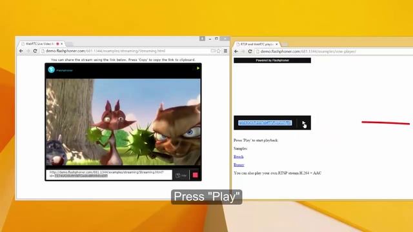This screenshot has height=232, width=413.
Task: Click the 'Samples:' label
Action: 241,149
